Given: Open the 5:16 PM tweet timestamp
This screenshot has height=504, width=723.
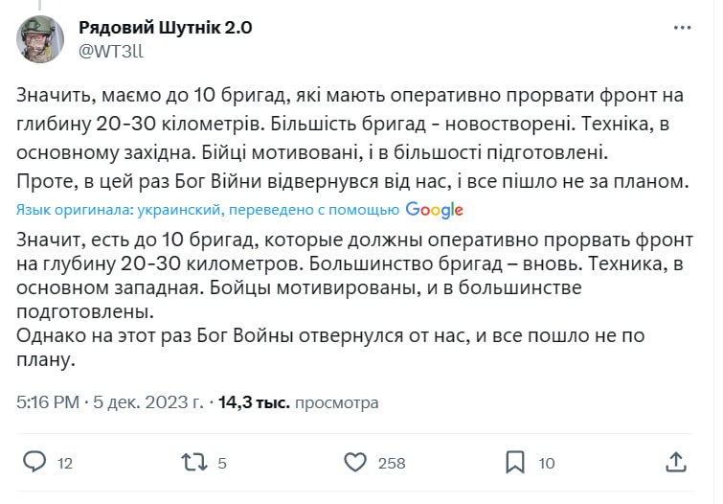Looking at the screenshot, I should tap(48, 403).
